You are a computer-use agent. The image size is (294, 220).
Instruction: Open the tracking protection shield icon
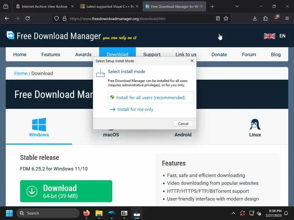click(x=57, y=18)
